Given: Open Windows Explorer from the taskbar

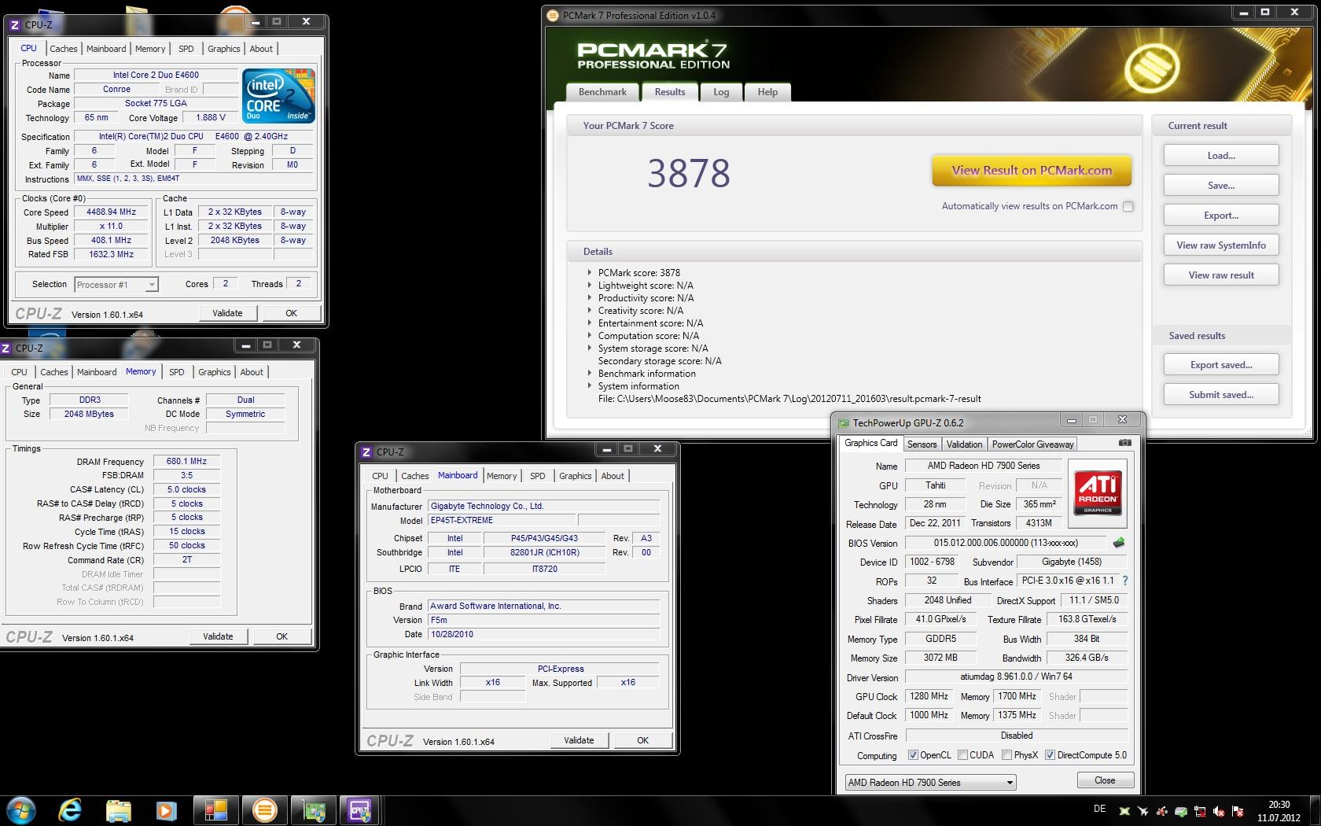Looking at the screenshot, I should (118, 810).
